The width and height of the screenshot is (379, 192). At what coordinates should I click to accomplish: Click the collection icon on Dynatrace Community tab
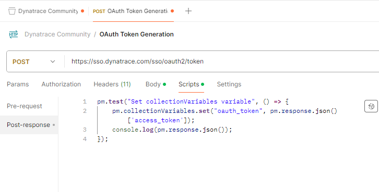[12, 11]
